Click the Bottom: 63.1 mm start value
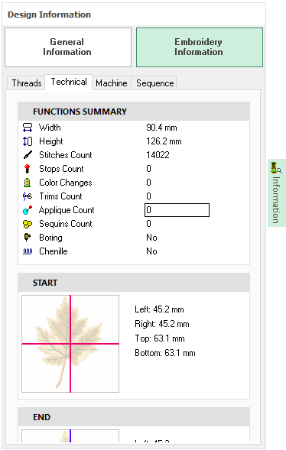 (x=165, y=353)
